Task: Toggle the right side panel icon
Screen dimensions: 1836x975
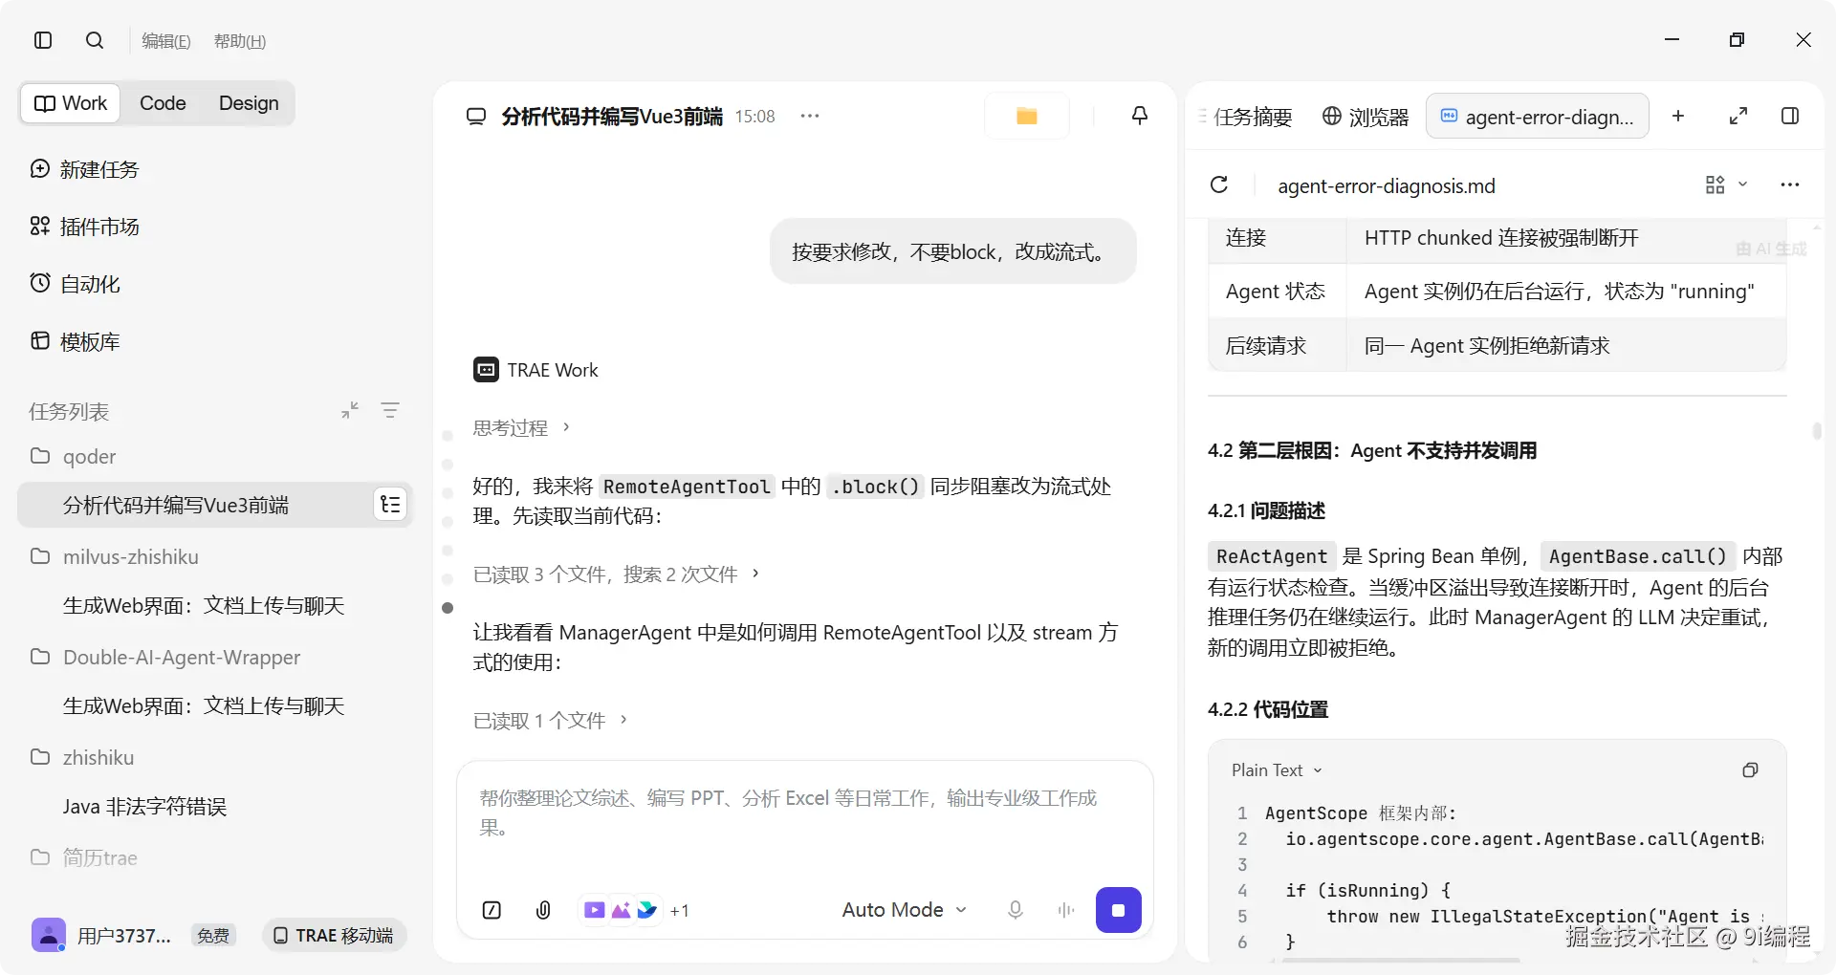Action: [1790, 116]
